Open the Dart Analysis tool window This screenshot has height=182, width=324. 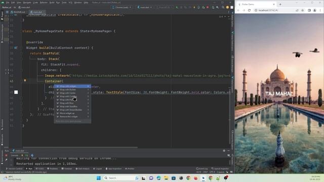click(x=83, y=169)
